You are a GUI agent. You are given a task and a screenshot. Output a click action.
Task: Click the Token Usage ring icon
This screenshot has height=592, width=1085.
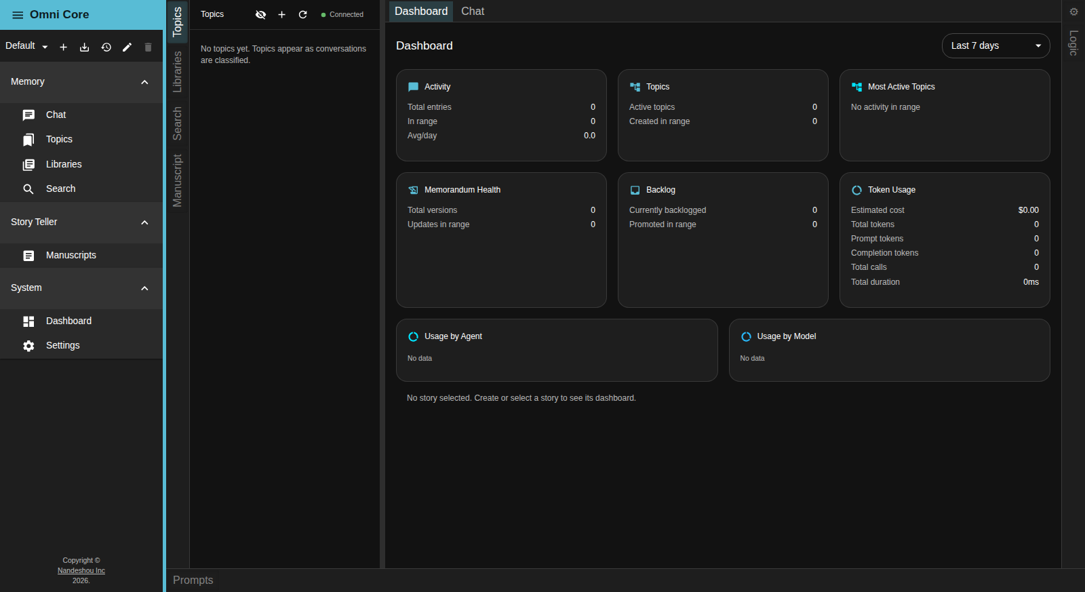click(x=856, y=190)
